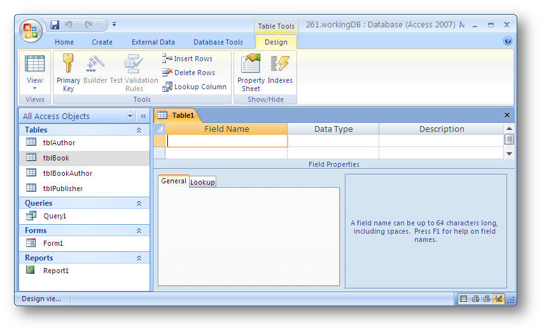Collapse the Tables group
The height and width of the screenshot is (333, 544).
pos(139,130)
